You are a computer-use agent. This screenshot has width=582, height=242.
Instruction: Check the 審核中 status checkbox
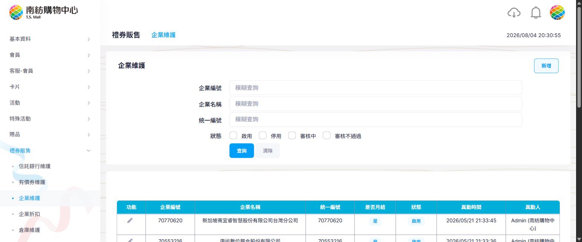(x=292, y=135)
